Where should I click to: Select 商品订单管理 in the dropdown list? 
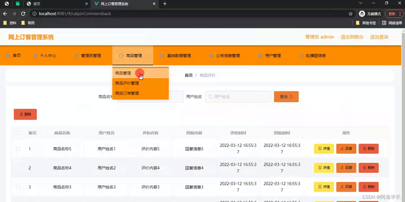140,93
